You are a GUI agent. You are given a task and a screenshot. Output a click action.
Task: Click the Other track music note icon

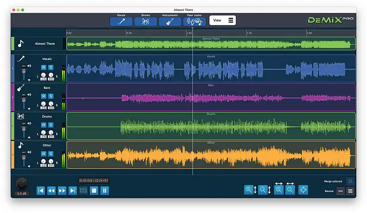pos(21,145)
